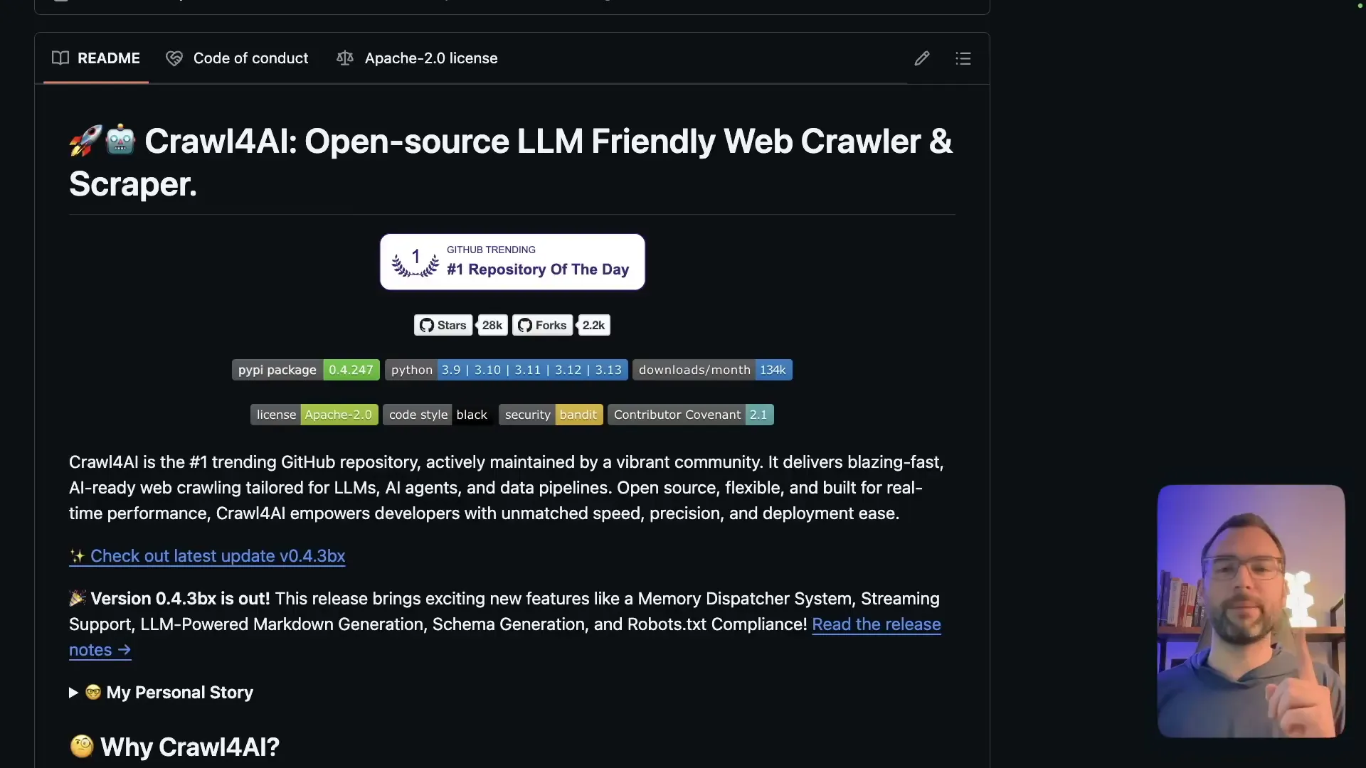Open the README outline list icon

(963, 58)
